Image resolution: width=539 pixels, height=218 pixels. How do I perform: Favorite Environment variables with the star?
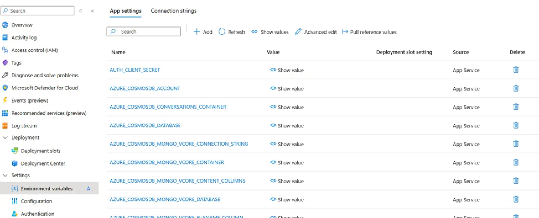tap(88, 188)
